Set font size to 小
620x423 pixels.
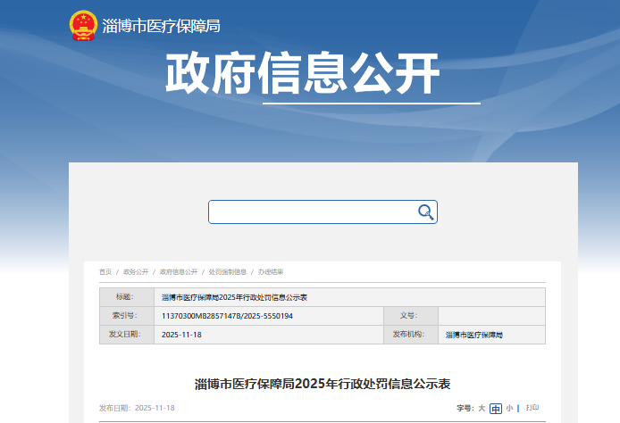point(509,408)
